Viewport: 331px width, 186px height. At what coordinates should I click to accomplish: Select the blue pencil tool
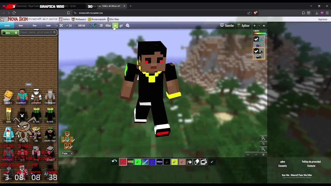click(152, 162)
